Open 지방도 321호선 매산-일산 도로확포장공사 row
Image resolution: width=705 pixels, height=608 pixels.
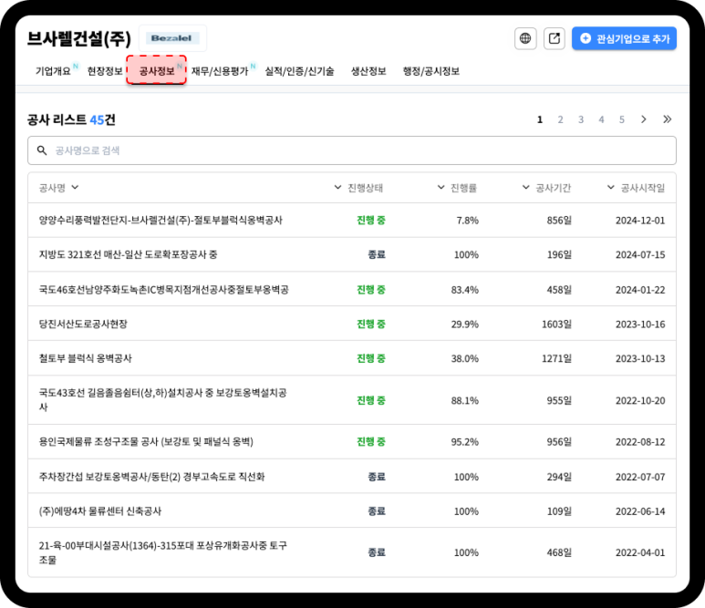pyautogui.click(x=352, y=254)
